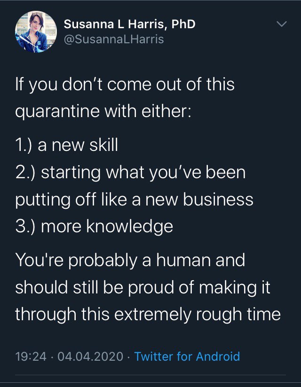This screenshot has height=387, width=301.
Task: Click the line "through this extremely rough time"
Action: coord(148,314)
